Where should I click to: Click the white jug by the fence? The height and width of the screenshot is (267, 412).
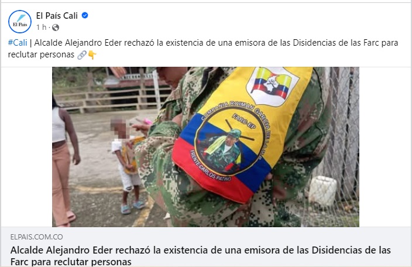322,191
